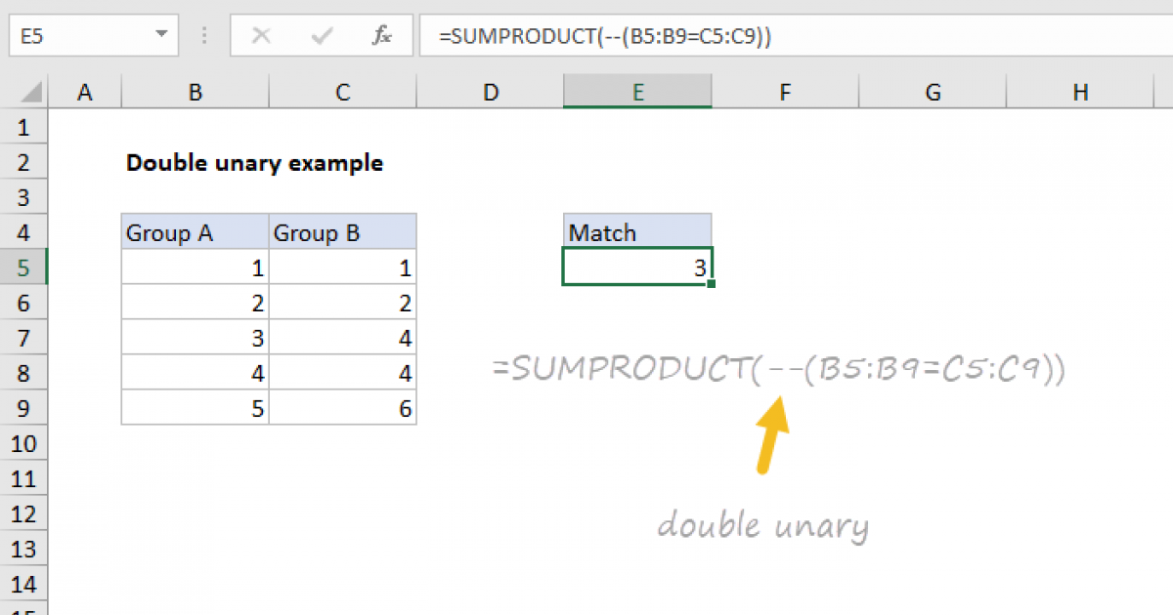Select row 12 header
The height and width of the screenshot is (615, 1173).
[x=24, y=513]
